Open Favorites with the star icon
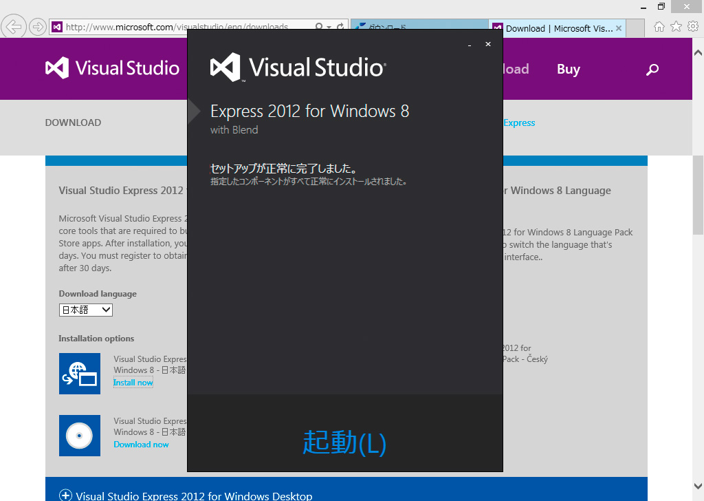704x501 pixels. point(676,27)
